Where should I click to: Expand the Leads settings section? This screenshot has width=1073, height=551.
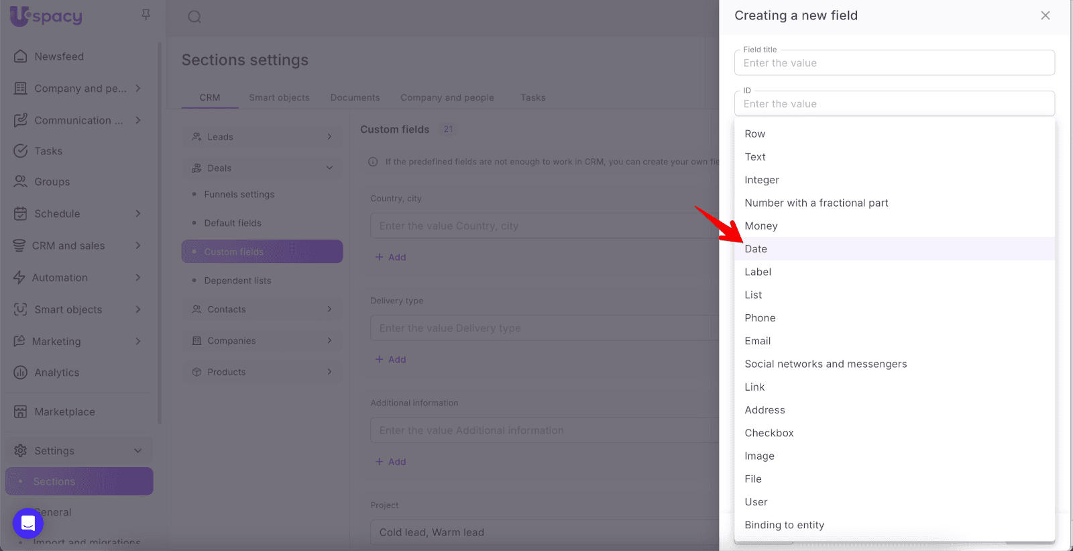tap(329, 137)
